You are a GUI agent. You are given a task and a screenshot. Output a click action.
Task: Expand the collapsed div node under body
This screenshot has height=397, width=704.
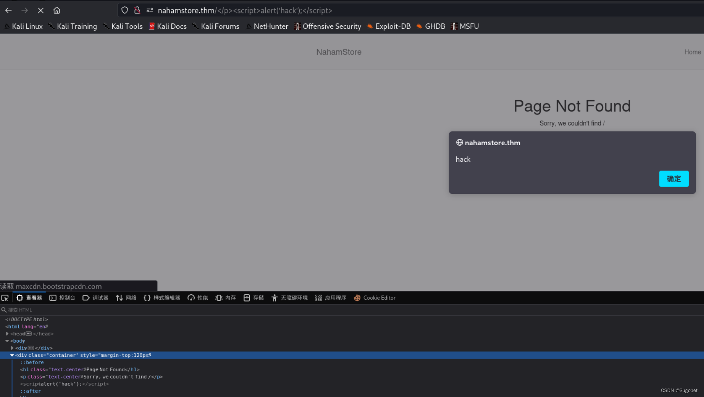12,348
